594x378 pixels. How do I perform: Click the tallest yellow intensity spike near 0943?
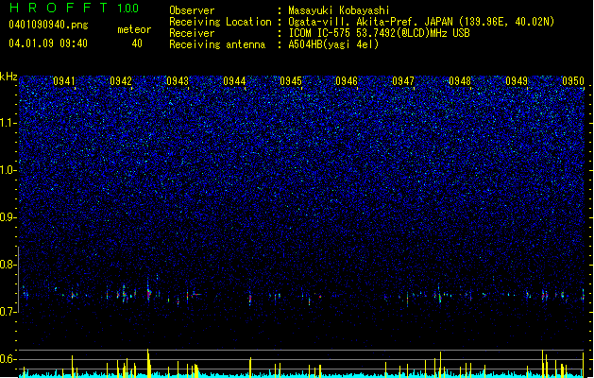pyautogui.click(x=148, y=363)
